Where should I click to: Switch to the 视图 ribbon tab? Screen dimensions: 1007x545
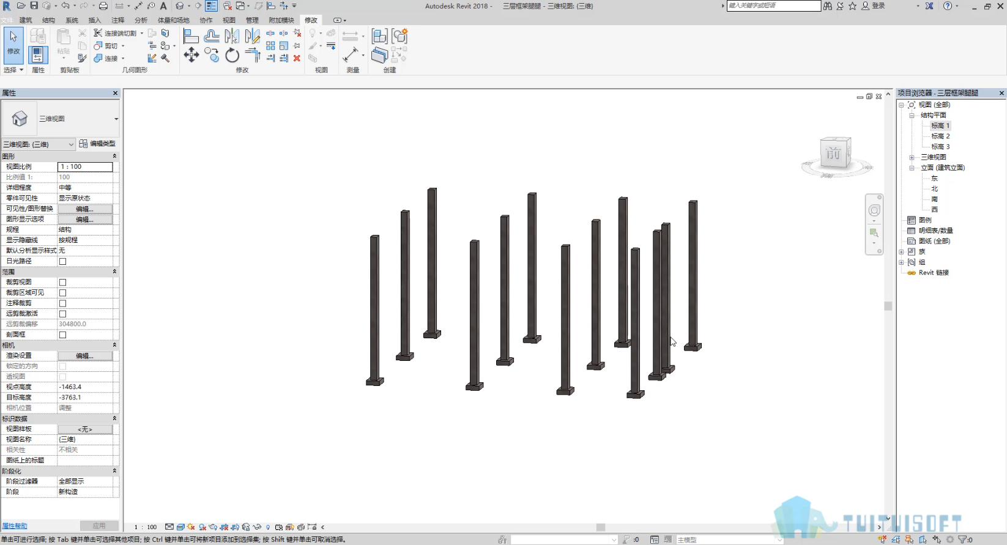click(229, 20)
